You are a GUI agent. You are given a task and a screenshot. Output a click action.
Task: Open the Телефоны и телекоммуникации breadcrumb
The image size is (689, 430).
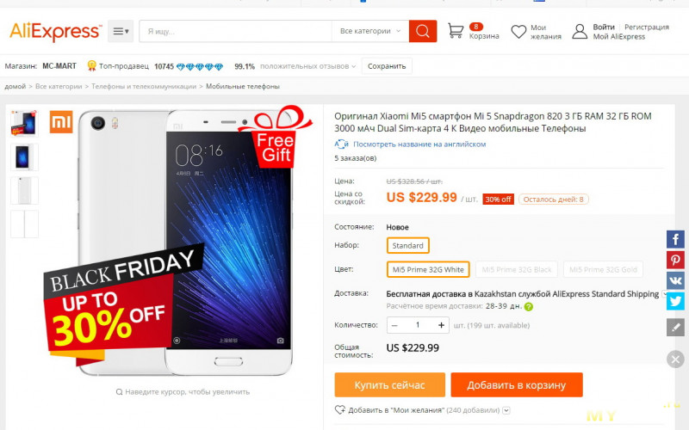click(144, 87)
